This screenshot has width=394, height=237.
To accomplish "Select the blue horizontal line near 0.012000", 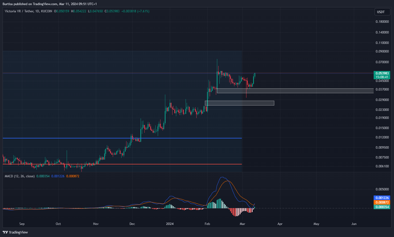I will click(x=122, y=138).
